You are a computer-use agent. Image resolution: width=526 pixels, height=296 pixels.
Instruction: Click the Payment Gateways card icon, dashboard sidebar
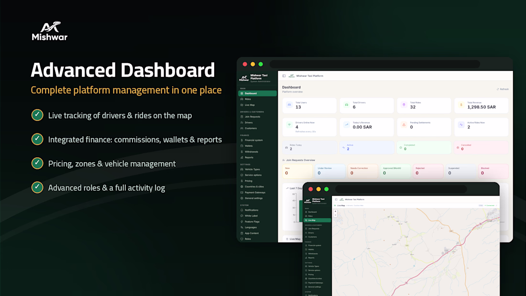(x=242, y=193)
